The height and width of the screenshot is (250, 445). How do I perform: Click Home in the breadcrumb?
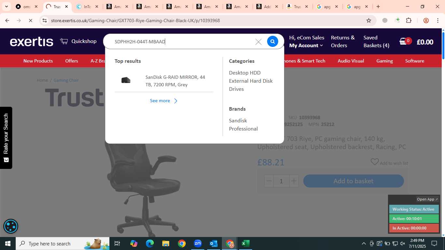[x=42, y=80]
